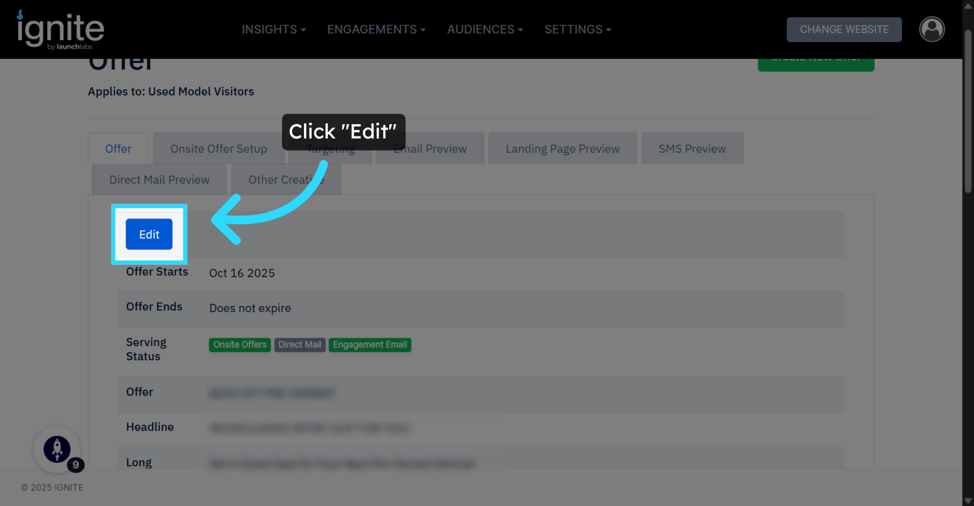Expand the Insights dropdown menu
This screenshot has height=506, width=974.
pos(274,29)
